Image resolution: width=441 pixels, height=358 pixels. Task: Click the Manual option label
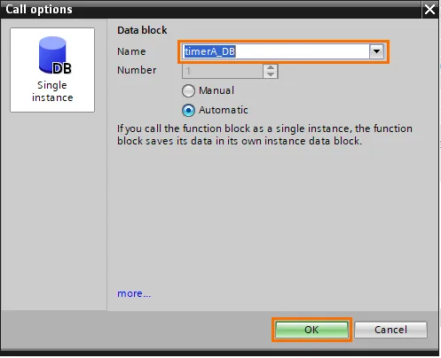[217, 90]
